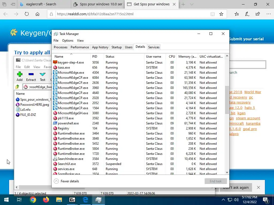Click the End task button

coord(216,181)
